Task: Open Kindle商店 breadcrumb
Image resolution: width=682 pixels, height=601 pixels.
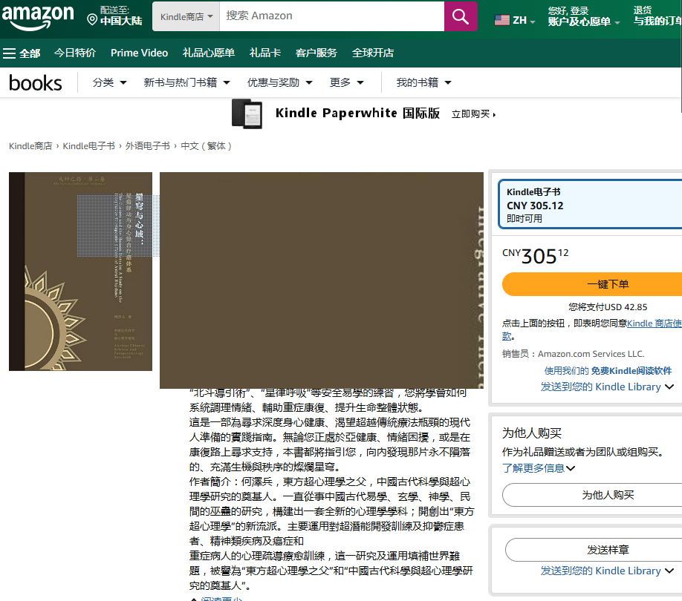Action: 30,146
